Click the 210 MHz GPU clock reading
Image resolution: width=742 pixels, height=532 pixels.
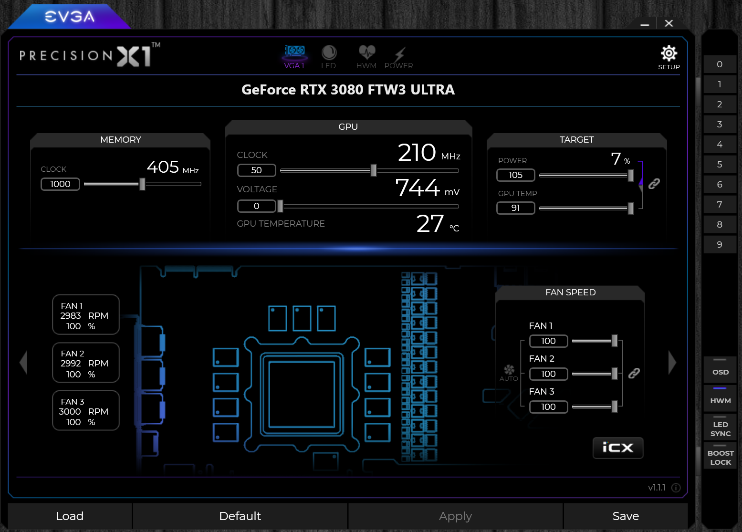[429, 153]
